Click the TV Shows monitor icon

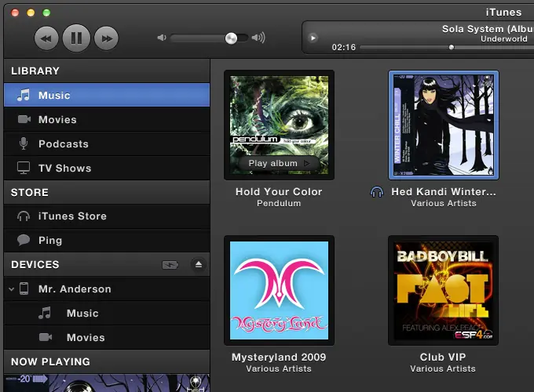click(24, 168)
